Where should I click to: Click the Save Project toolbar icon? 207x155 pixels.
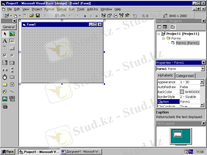click(x=38, y=16)
